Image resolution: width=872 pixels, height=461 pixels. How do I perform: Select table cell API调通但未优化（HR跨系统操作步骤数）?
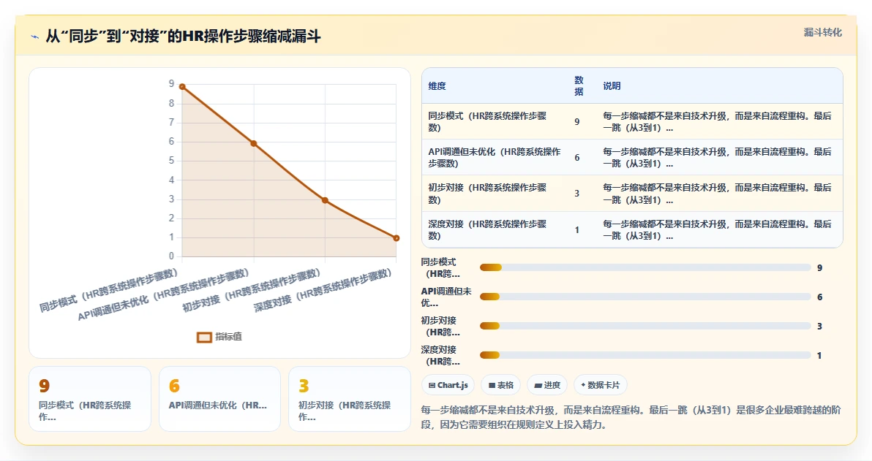[495, 157]
